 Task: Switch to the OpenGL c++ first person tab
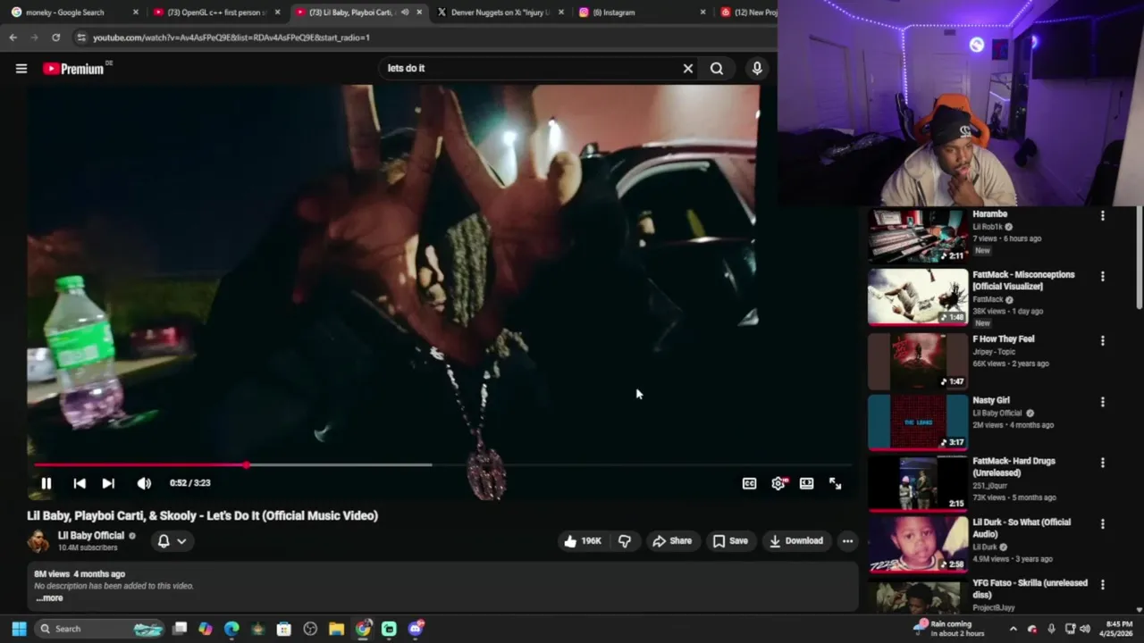pos(218,13)
